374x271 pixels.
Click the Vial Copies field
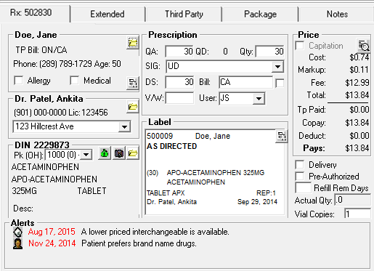pyautogui.click(x=357, y=214)
